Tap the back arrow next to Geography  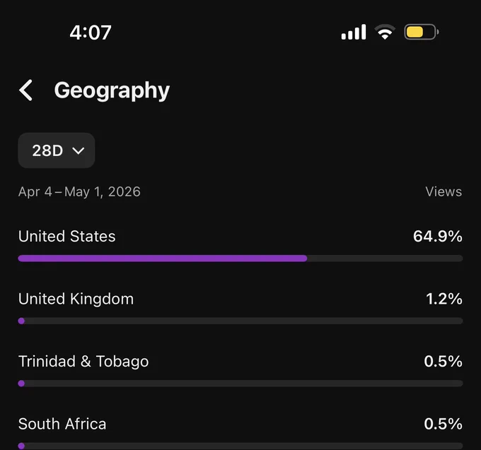(25, 90)
